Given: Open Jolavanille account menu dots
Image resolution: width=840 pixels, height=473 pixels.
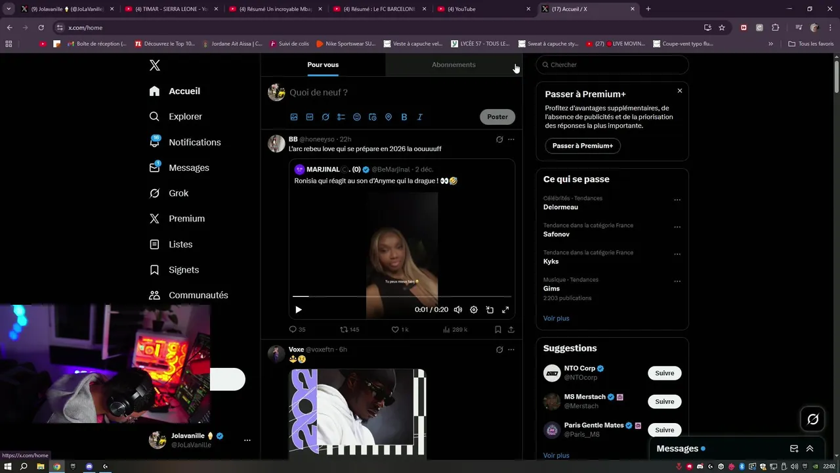Looking at the screenshot, I should (247, 440).
